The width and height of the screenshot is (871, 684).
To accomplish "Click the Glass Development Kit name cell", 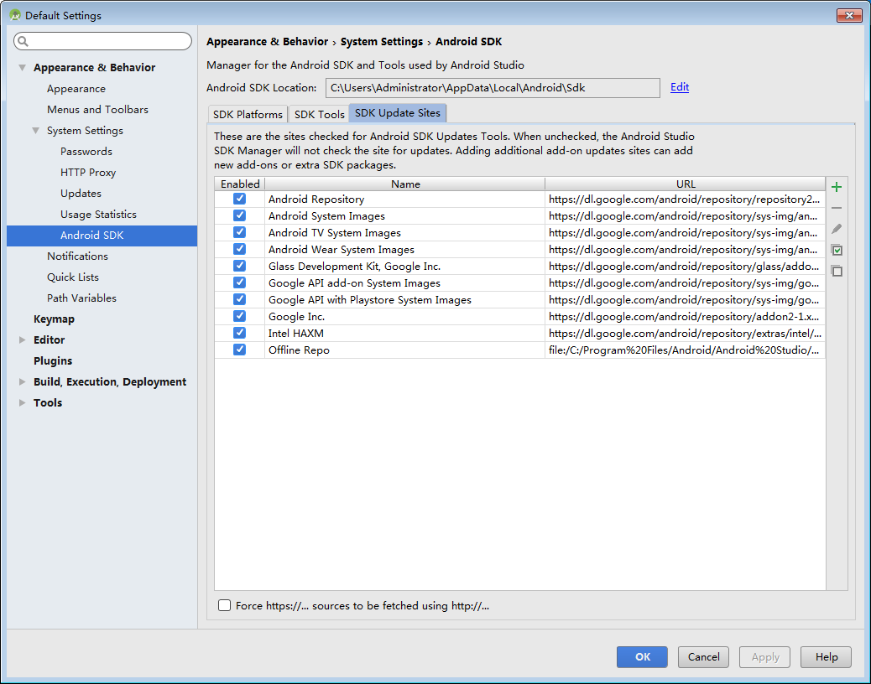I will (x=405, y=266).
